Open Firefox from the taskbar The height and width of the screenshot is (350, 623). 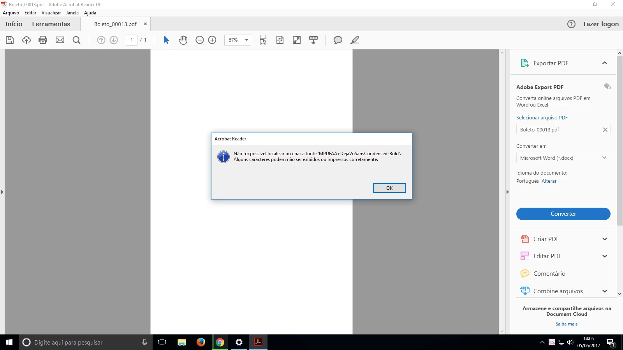click(201, 342)
